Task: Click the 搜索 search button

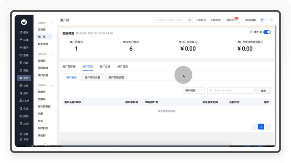Action: pos(263,91)
